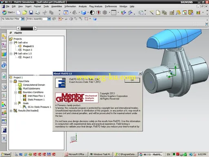Click the EN language indicator in tray
Screen dimensions: 209x157
click(x=168, y=155)
